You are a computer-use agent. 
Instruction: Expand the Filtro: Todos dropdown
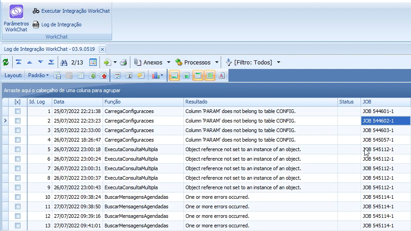[x=278, y=63]
